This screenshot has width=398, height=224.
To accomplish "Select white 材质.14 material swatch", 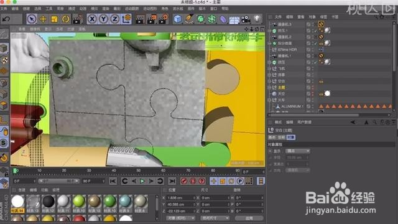I will tap(17, 203).
